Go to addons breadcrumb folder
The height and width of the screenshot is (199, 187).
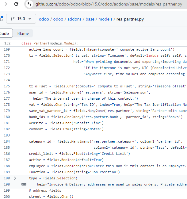[74, 19]
